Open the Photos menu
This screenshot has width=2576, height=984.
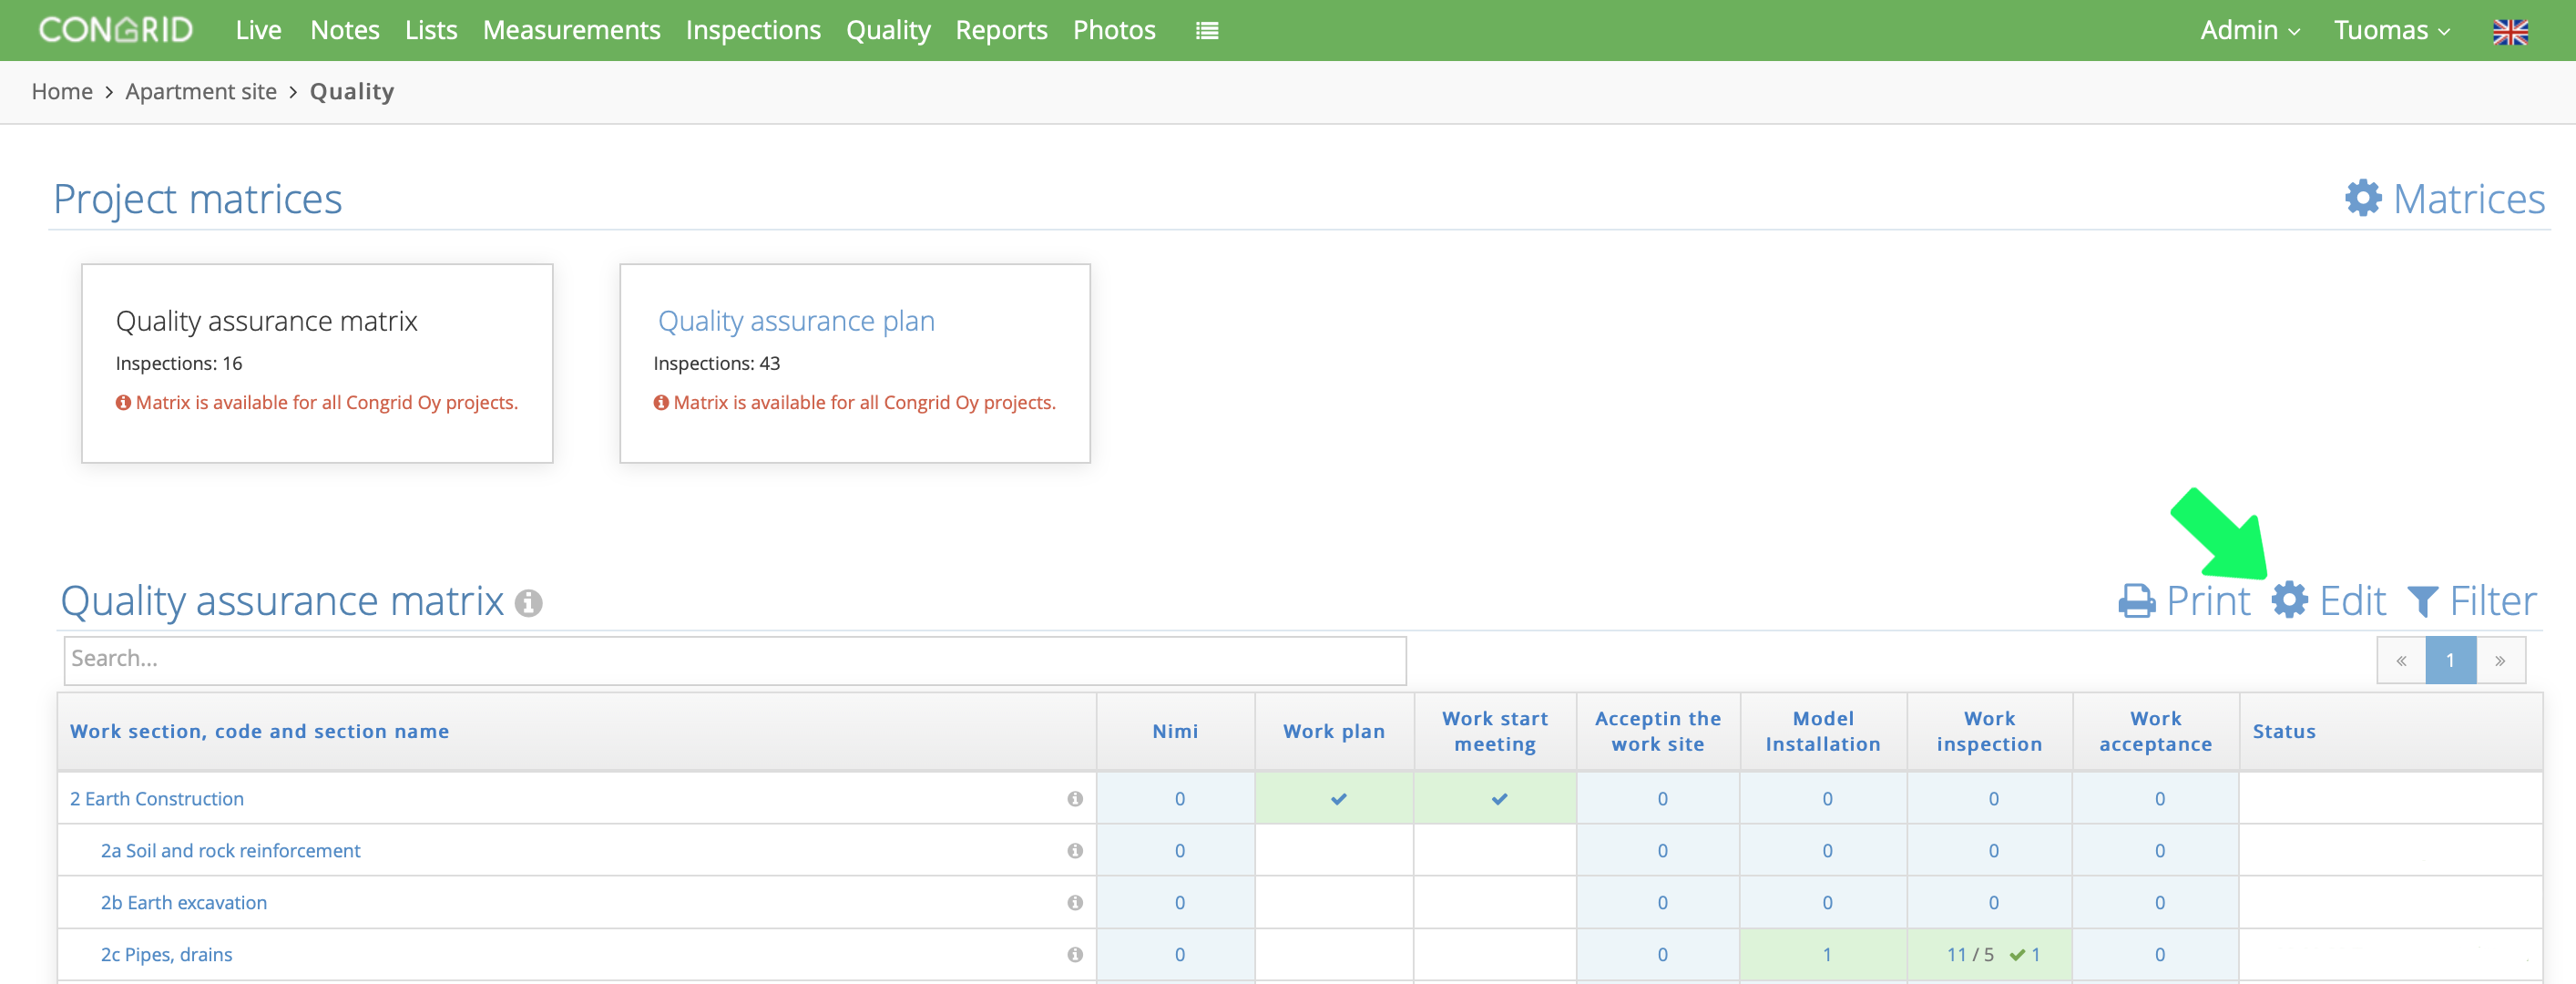coord(1114,30)
